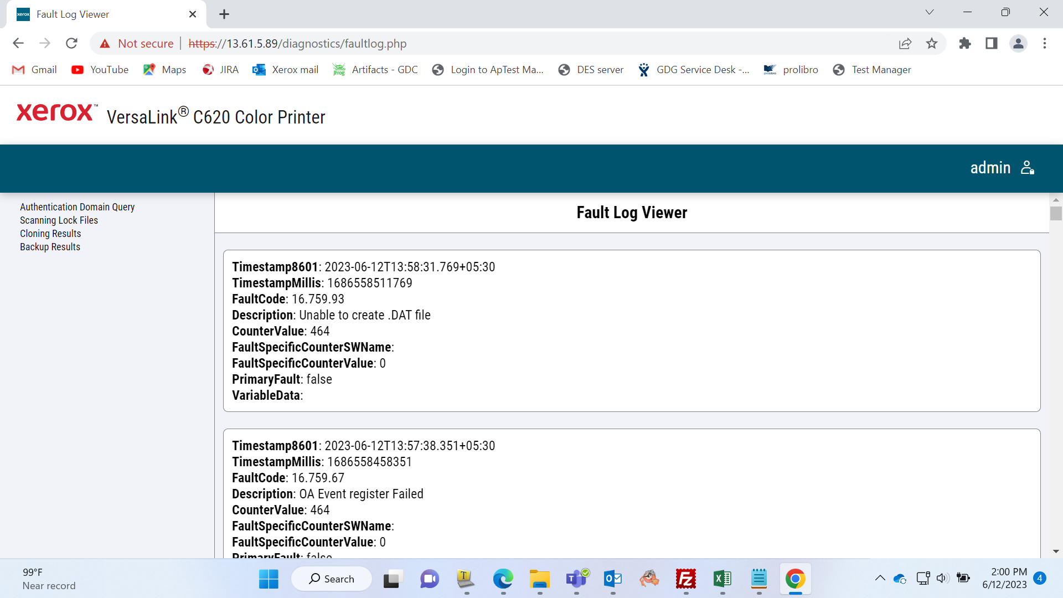Click the share page icon in address bar
Image resolution: width=1063 pixels, height=598 pixels.
coord(905,43)
